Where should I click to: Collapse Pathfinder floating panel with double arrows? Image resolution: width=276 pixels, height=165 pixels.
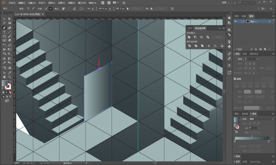tap(219, 28)
